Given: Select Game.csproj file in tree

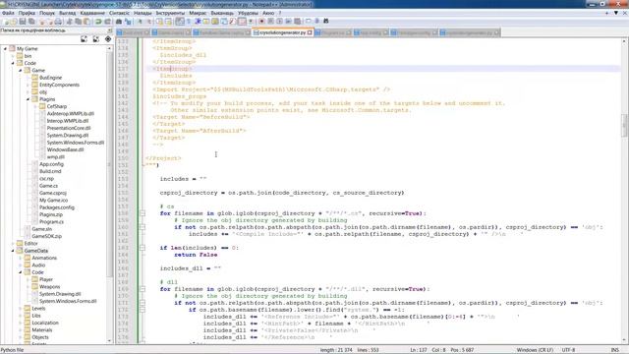Looking at the screenshot, I should 53,193.
